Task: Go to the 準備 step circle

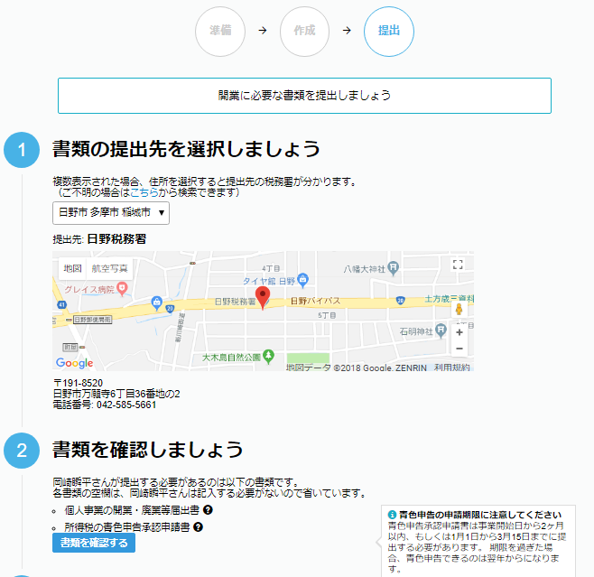Action: point(220,31)
